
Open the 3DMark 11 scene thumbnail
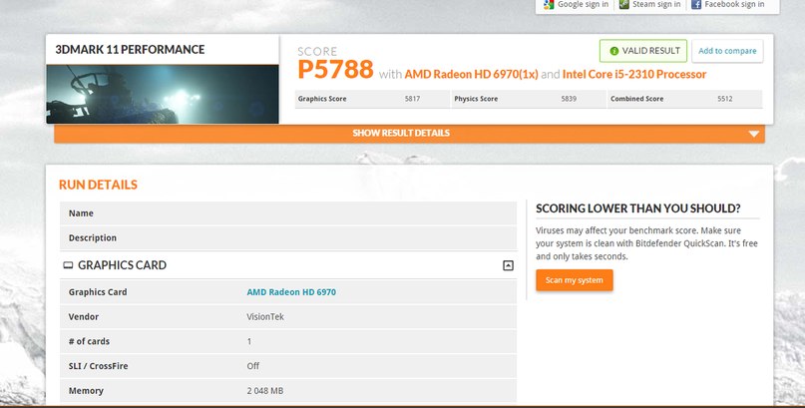pos(163,94)
